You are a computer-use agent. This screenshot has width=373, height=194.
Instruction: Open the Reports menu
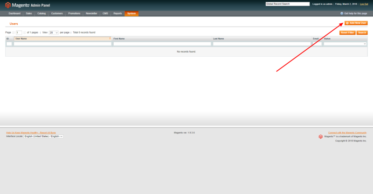click(x=117, y=13)
